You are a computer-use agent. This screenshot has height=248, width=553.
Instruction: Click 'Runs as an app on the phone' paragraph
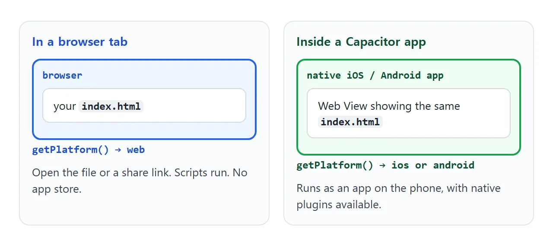pyautogui.click(x=399, y=197)
